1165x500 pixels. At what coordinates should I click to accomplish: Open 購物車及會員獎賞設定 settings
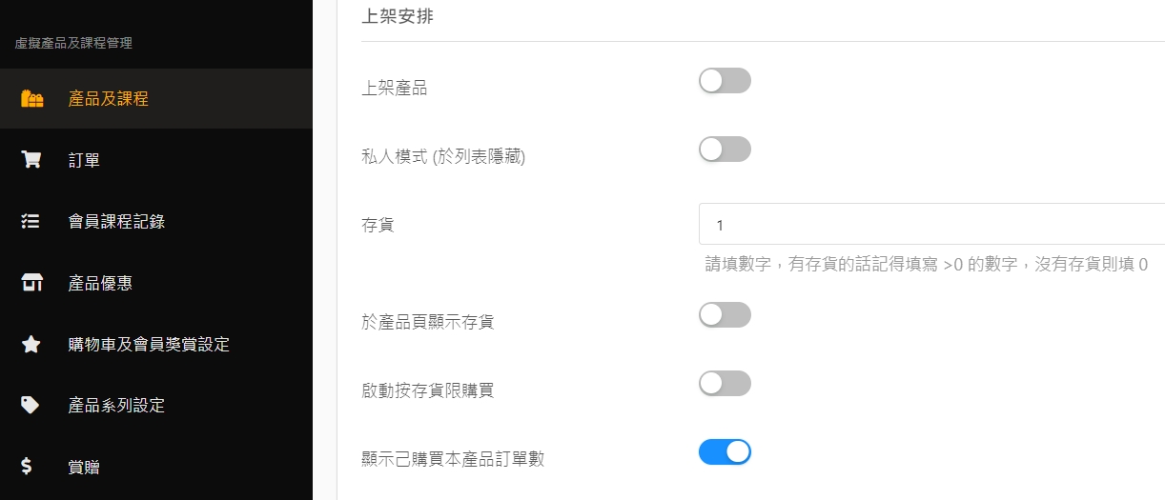pyautogui.click(x=149, y=345)
